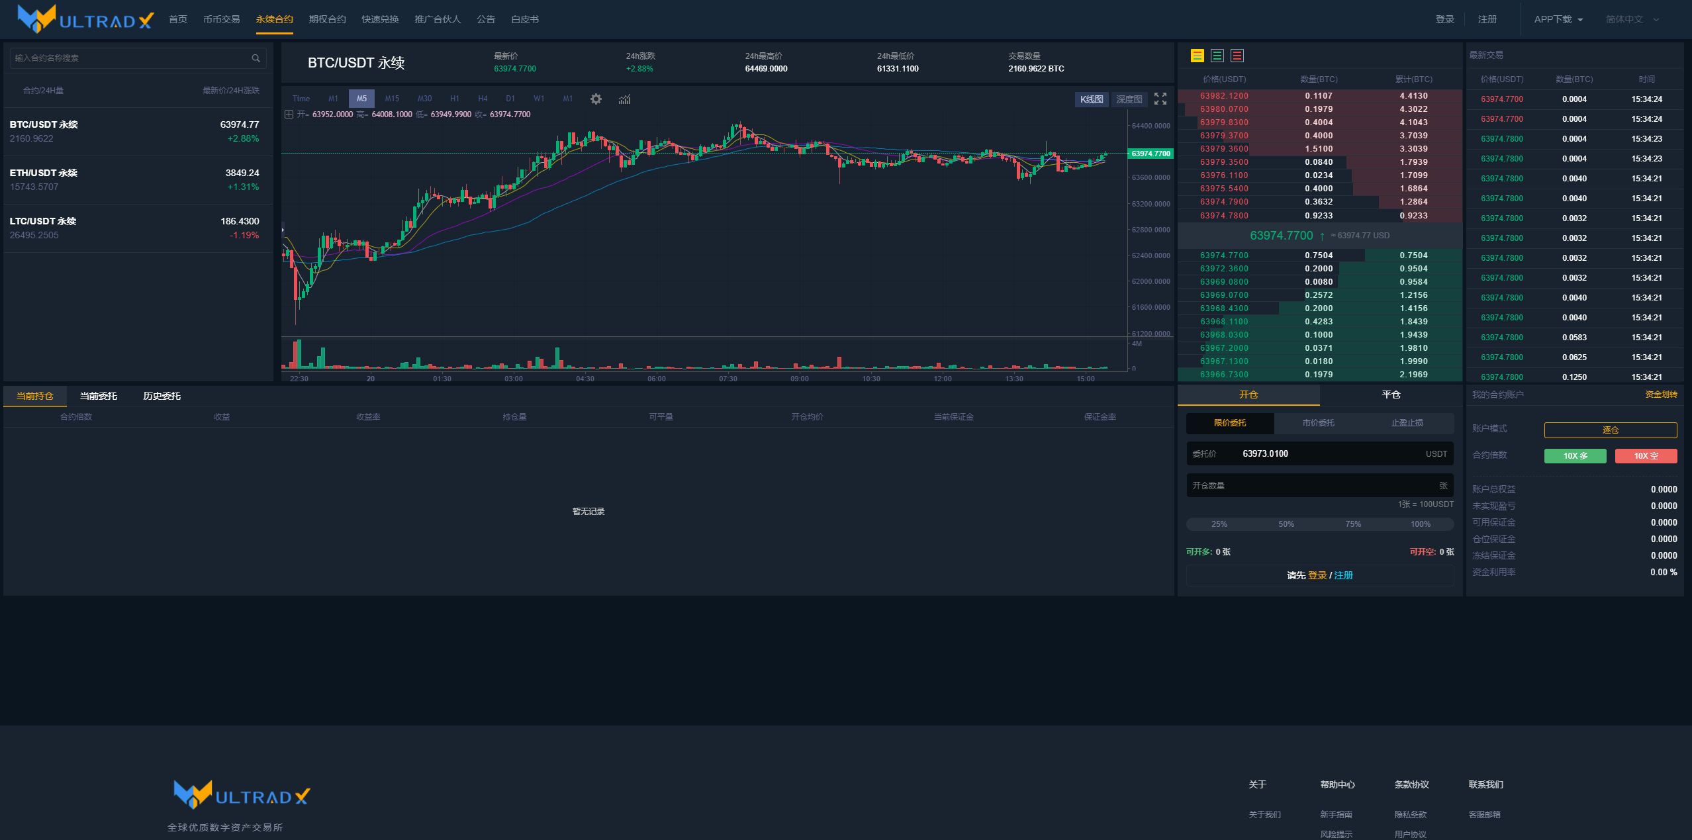
Task: Show buy-only order book view icon
Action: tap(1217, 56)
